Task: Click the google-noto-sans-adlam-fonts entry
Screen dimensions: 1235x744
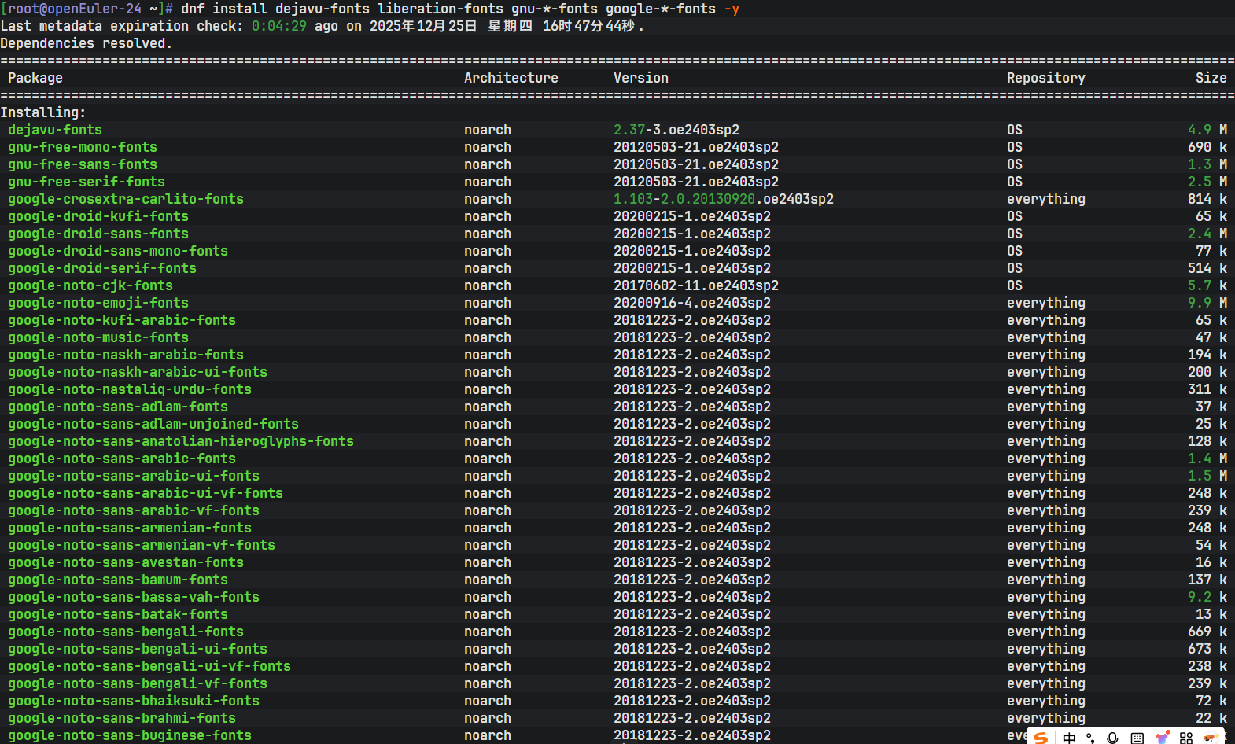Action: click(118, 407)
